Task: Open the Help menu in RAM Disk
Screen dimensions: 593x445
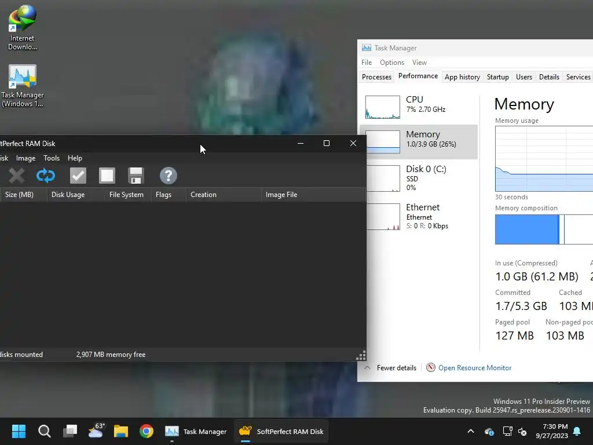Action: [75, 158]
